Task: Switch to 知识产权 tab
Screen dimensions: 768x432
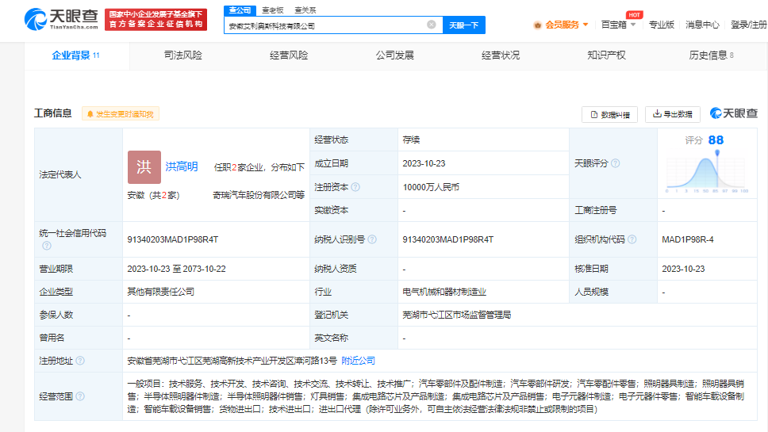Action: (x=606, y=55)
